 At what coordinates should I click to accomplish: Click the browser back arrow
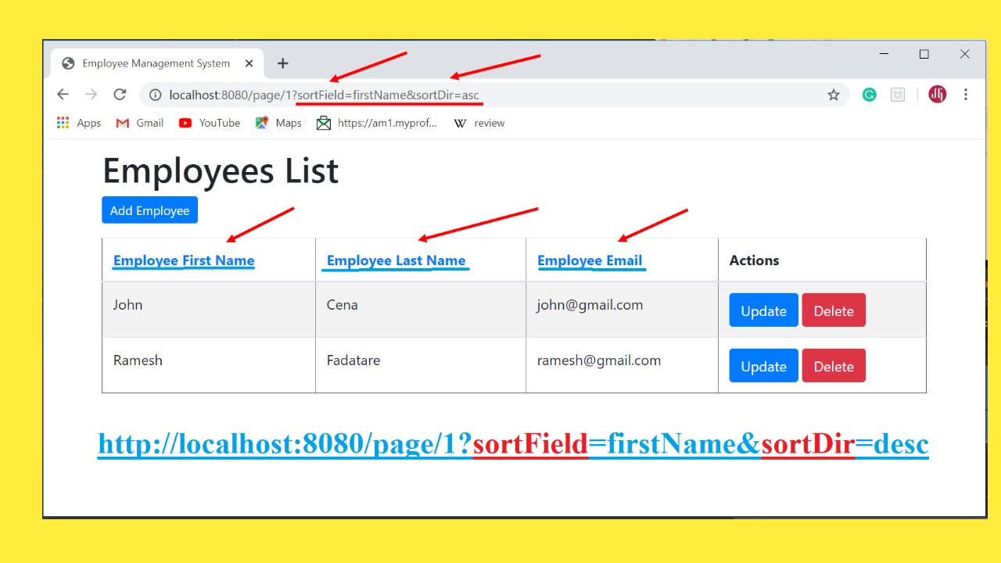[x=63, y=94]
